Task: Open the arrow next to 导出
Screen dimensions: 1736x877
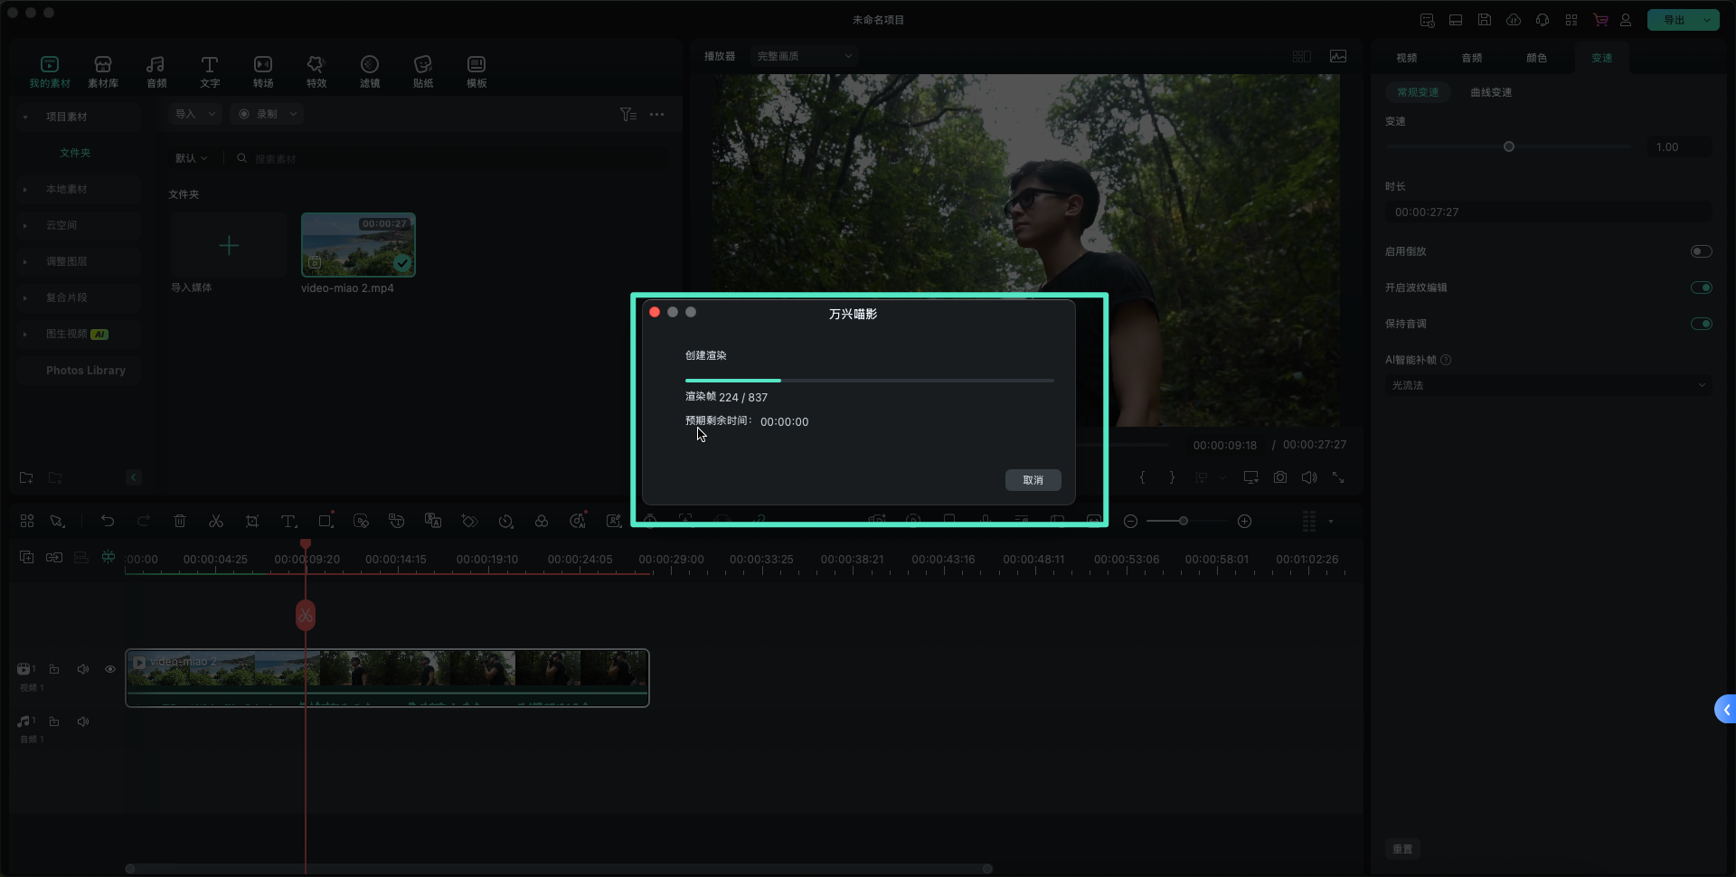Action: tap(1707, 20)
